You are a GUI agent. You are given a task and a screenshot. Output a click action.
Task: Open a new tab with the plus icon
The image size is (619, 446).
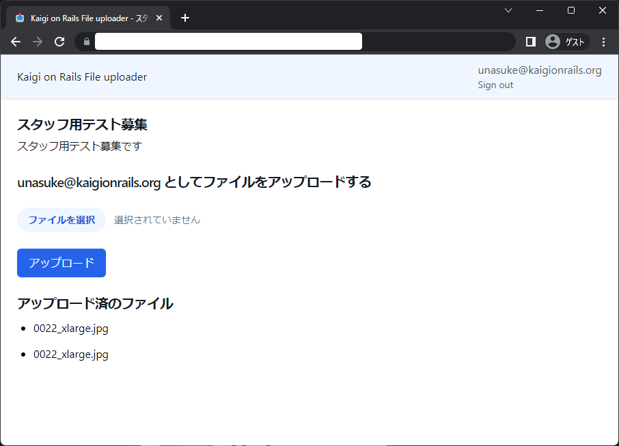tap(184, 18)
